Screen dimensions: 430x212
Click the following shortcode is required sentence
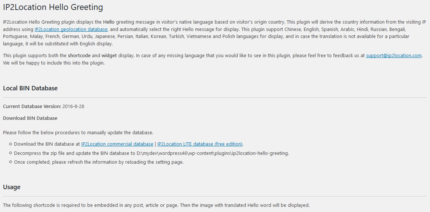(x=156, y=205)
